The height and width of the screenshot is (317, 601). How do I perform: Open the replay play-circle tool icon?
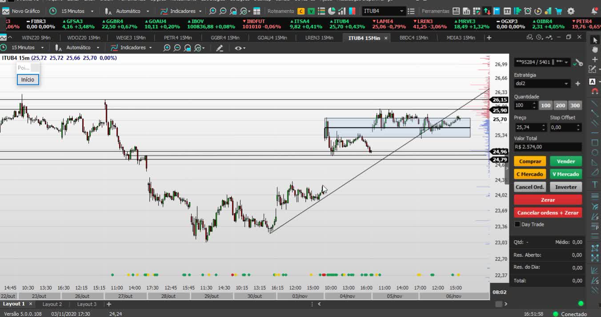(x=538, y=11)
